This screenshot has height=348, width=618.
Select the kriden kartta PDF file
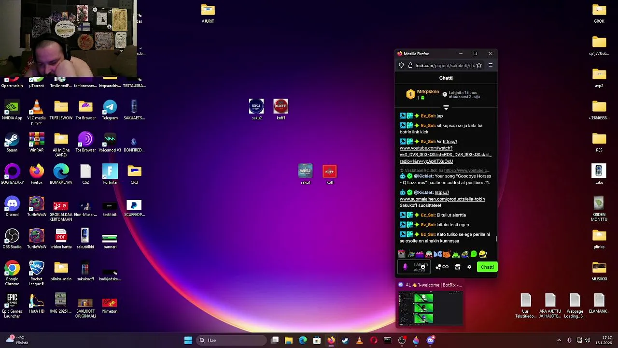61,239
